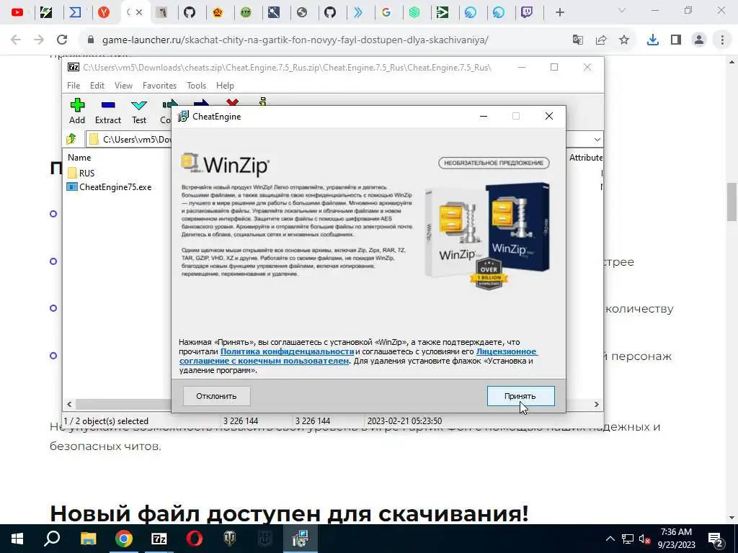Go back in Chrome history
This screenshot has width=738, height=553.
[x=16, y=40]
